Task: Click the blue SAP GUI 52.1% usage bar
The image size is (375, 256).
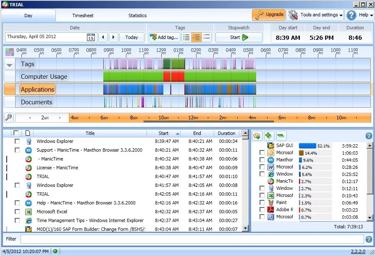Action: click(307, 145)
